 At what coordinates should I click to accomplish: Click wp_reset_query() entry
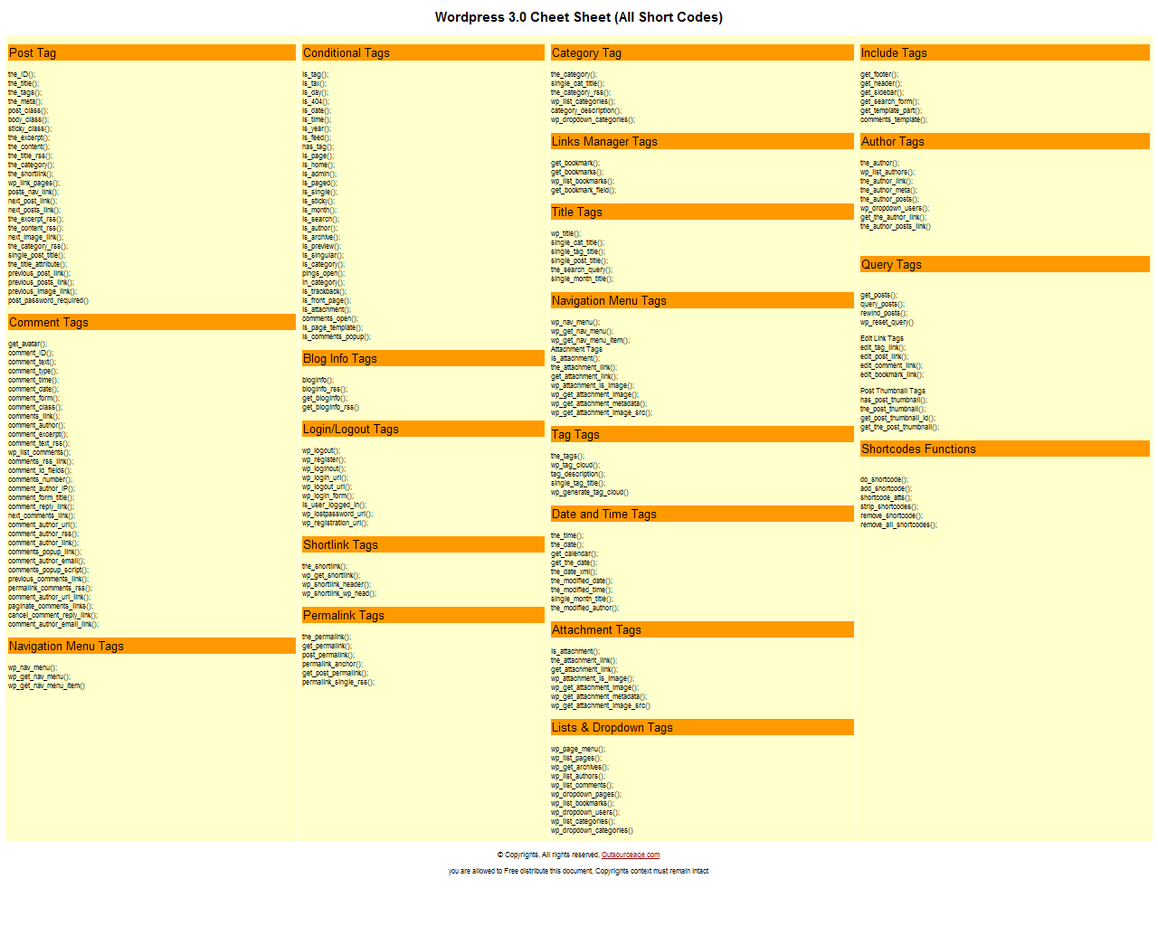tap(887, 322)
